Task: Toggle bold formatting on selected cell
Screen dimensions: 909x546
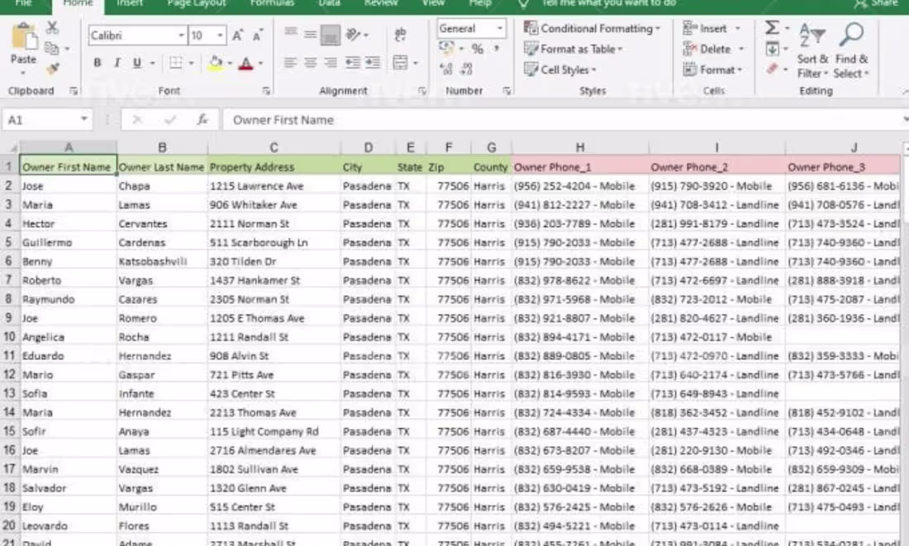Action: click(x=98, y=62)
